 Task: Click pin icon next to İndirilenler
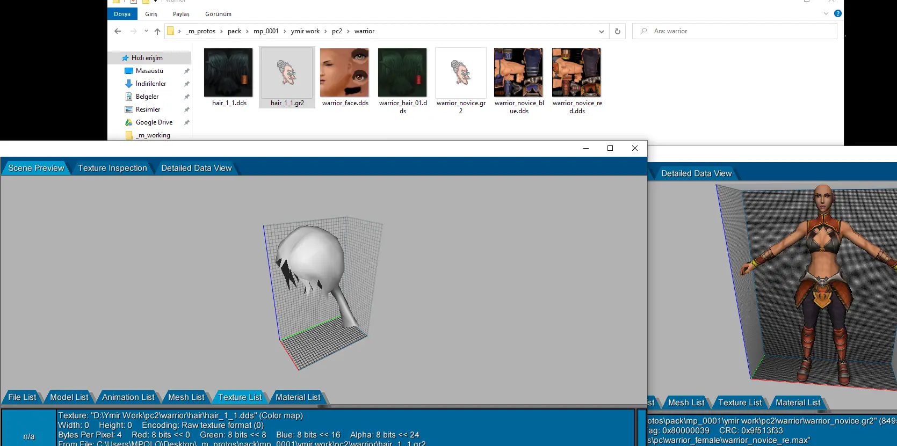[x=187, y=84]
